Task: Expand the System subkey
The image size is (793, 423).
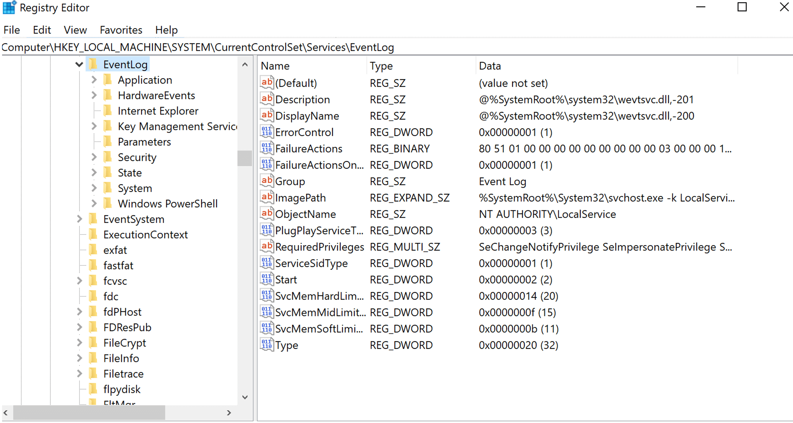Action: (x=94, y=188)
